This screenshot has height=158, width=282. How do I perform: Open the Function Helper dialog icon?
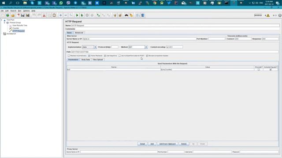pos(138,15)
